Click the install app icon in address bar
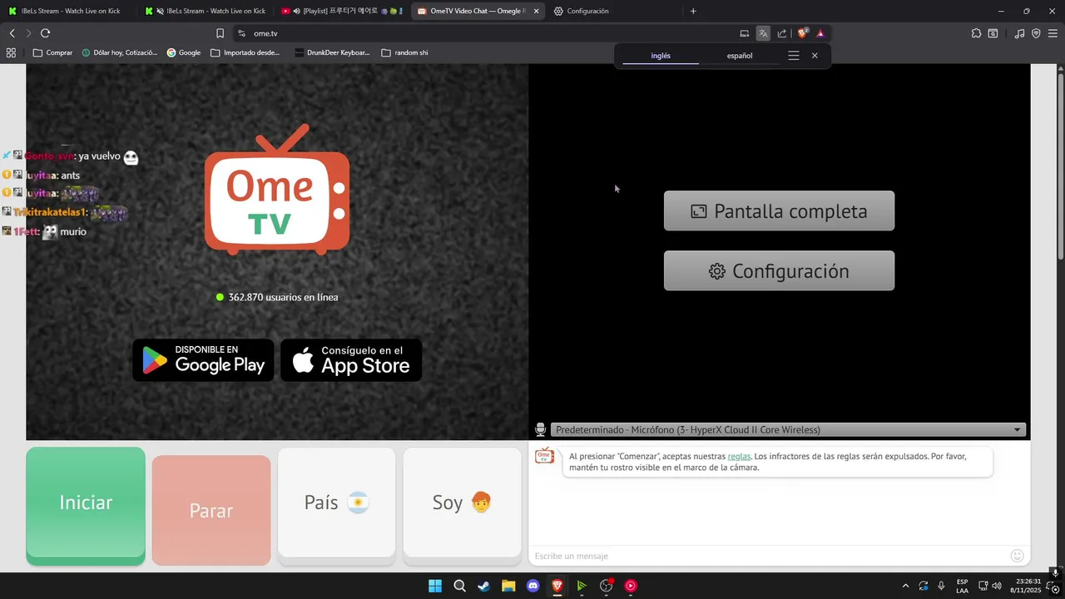 (745, 33)
